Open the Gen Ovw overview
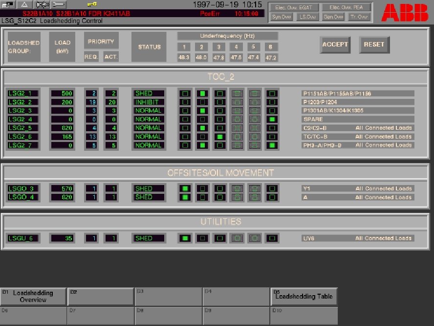434x326 pixels. point(332,16)
